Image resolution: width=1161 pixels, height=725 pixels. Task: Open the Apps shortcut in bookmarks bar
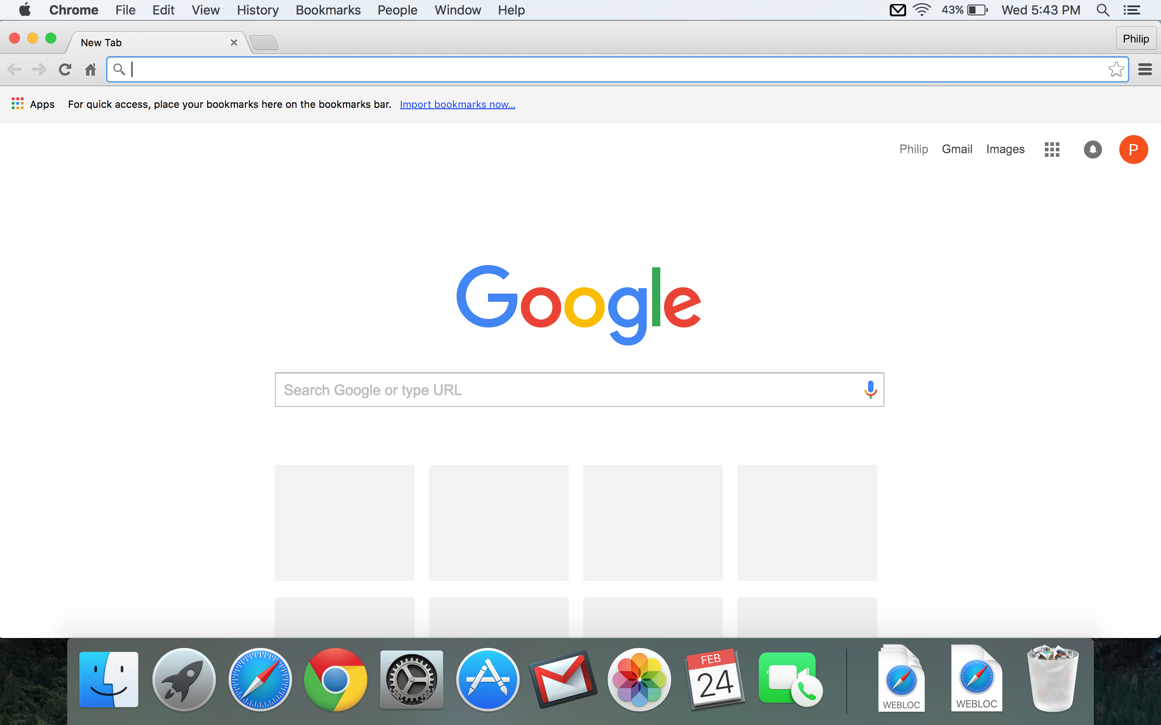(x=33, y=104)
